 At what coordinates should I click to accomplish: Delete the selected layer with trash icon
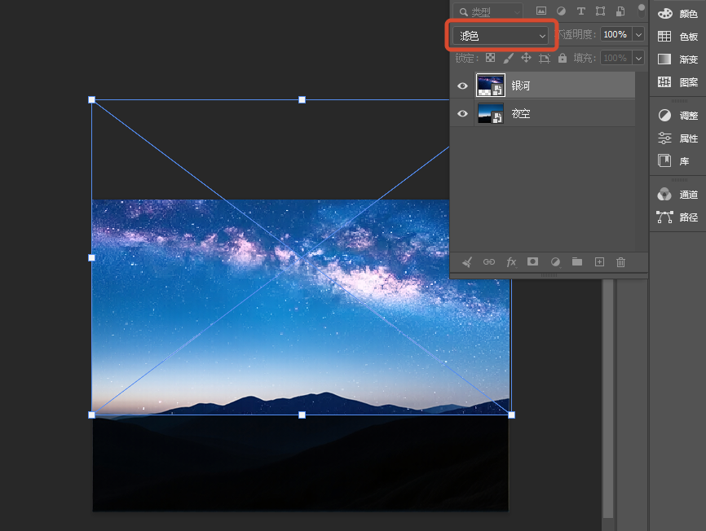[621, 262]
